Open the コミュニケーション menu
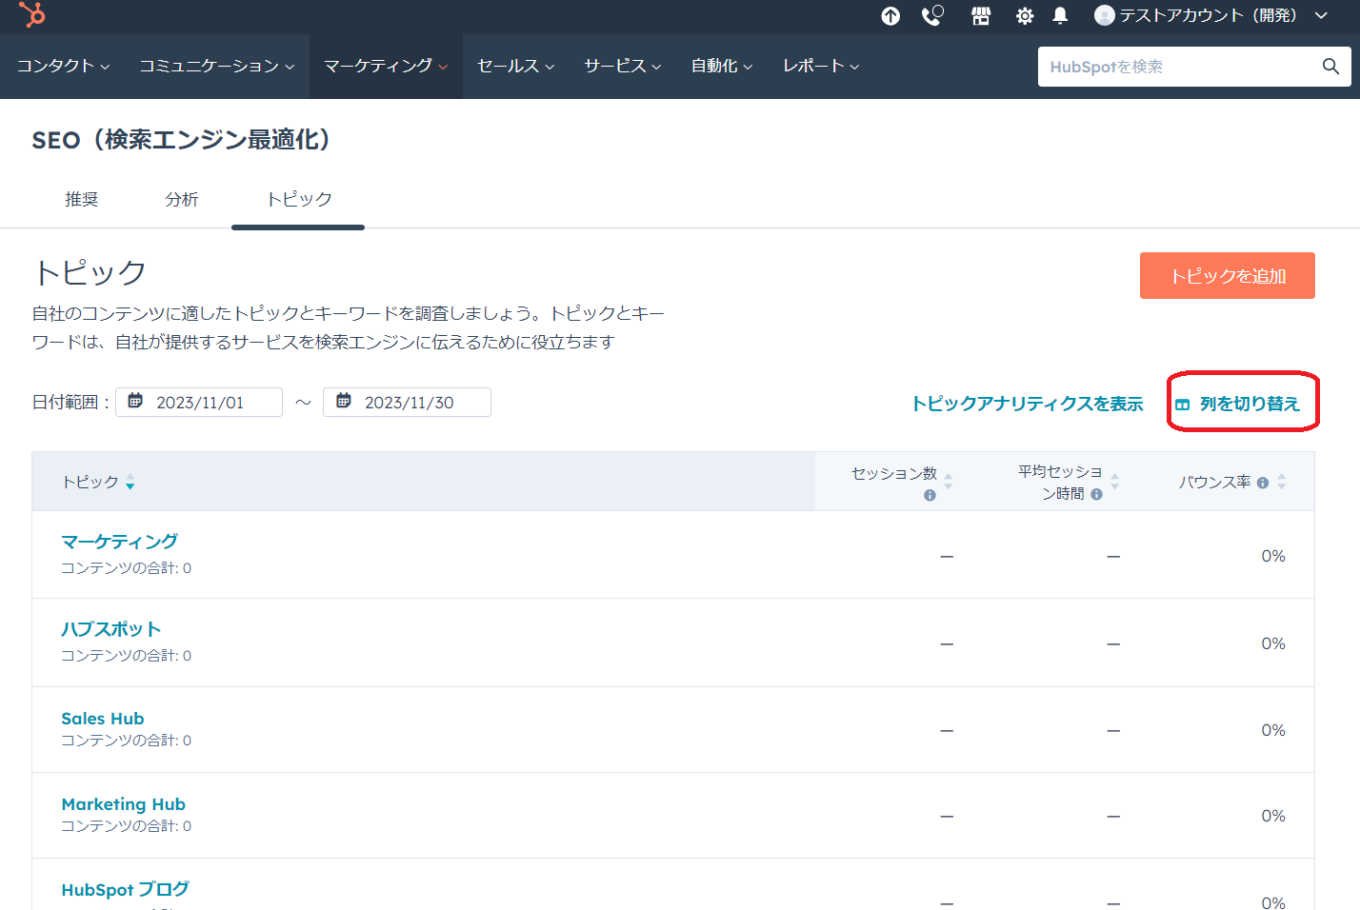The image size is (1360, 910). pos(217,67)
